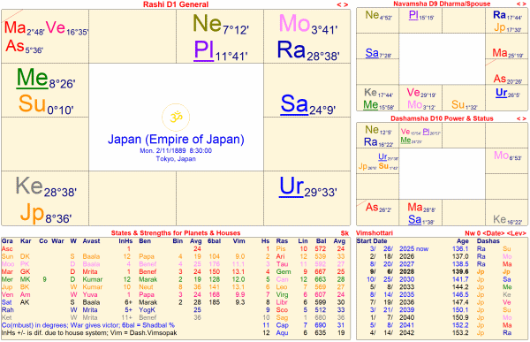
Task: Open the Rashi D1 General chart title
Action: 176,4
